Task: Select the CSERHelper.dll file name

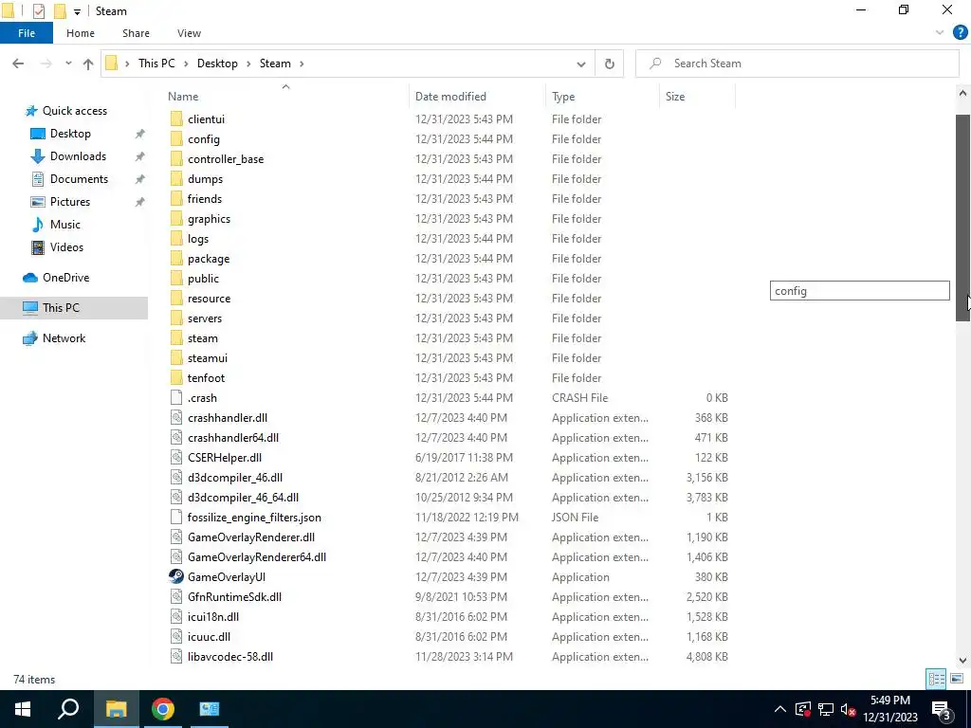Action: 224,458
